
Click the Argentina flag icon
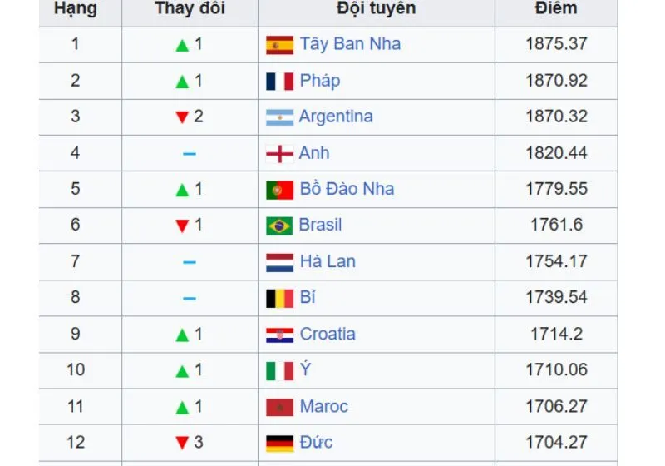(x=279, y=117)
